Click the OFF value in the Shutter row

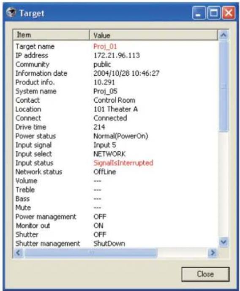100,234
